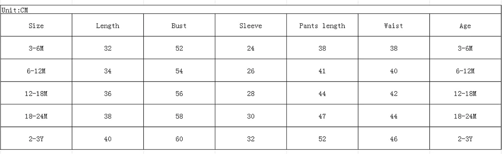This screenshot has height=154, width=502.
Task: Select the 3-6M cell in Size column
Action: 36,48
